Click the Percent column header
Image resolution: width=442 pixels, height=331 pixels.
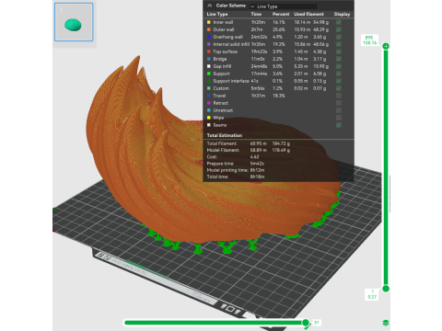click(281, 14)
